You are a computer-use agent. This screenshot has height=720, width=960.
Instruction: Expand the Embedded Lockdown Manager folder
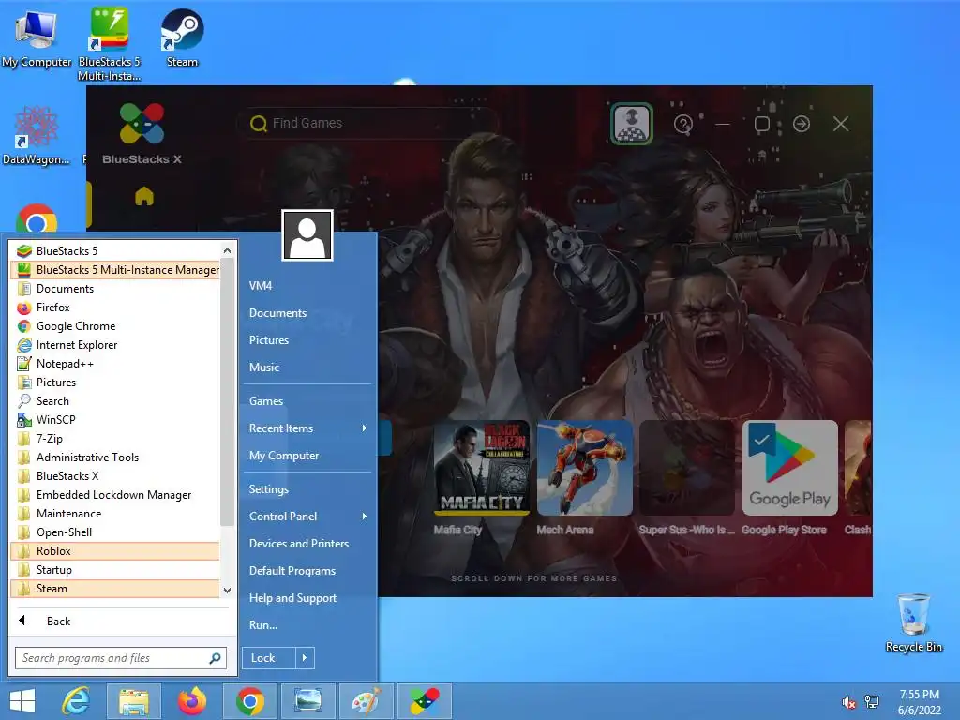pos(115,495)
